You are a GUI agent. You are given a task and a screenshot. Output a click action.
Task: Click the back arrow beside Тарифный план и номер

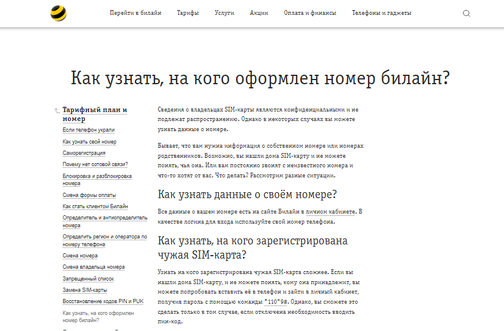[x=57, y=111]
